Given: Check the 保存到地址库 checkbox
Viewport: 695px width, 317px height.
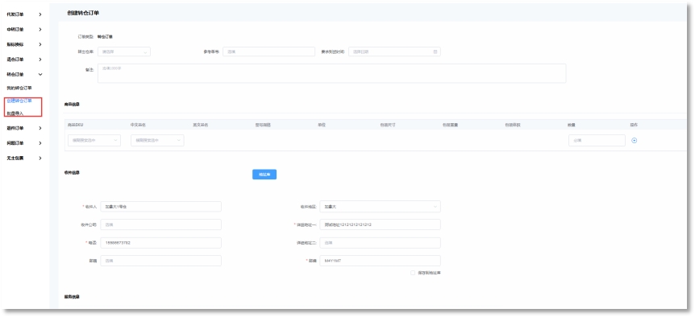Looking at the screenshot, I should (x=413, y=273).
